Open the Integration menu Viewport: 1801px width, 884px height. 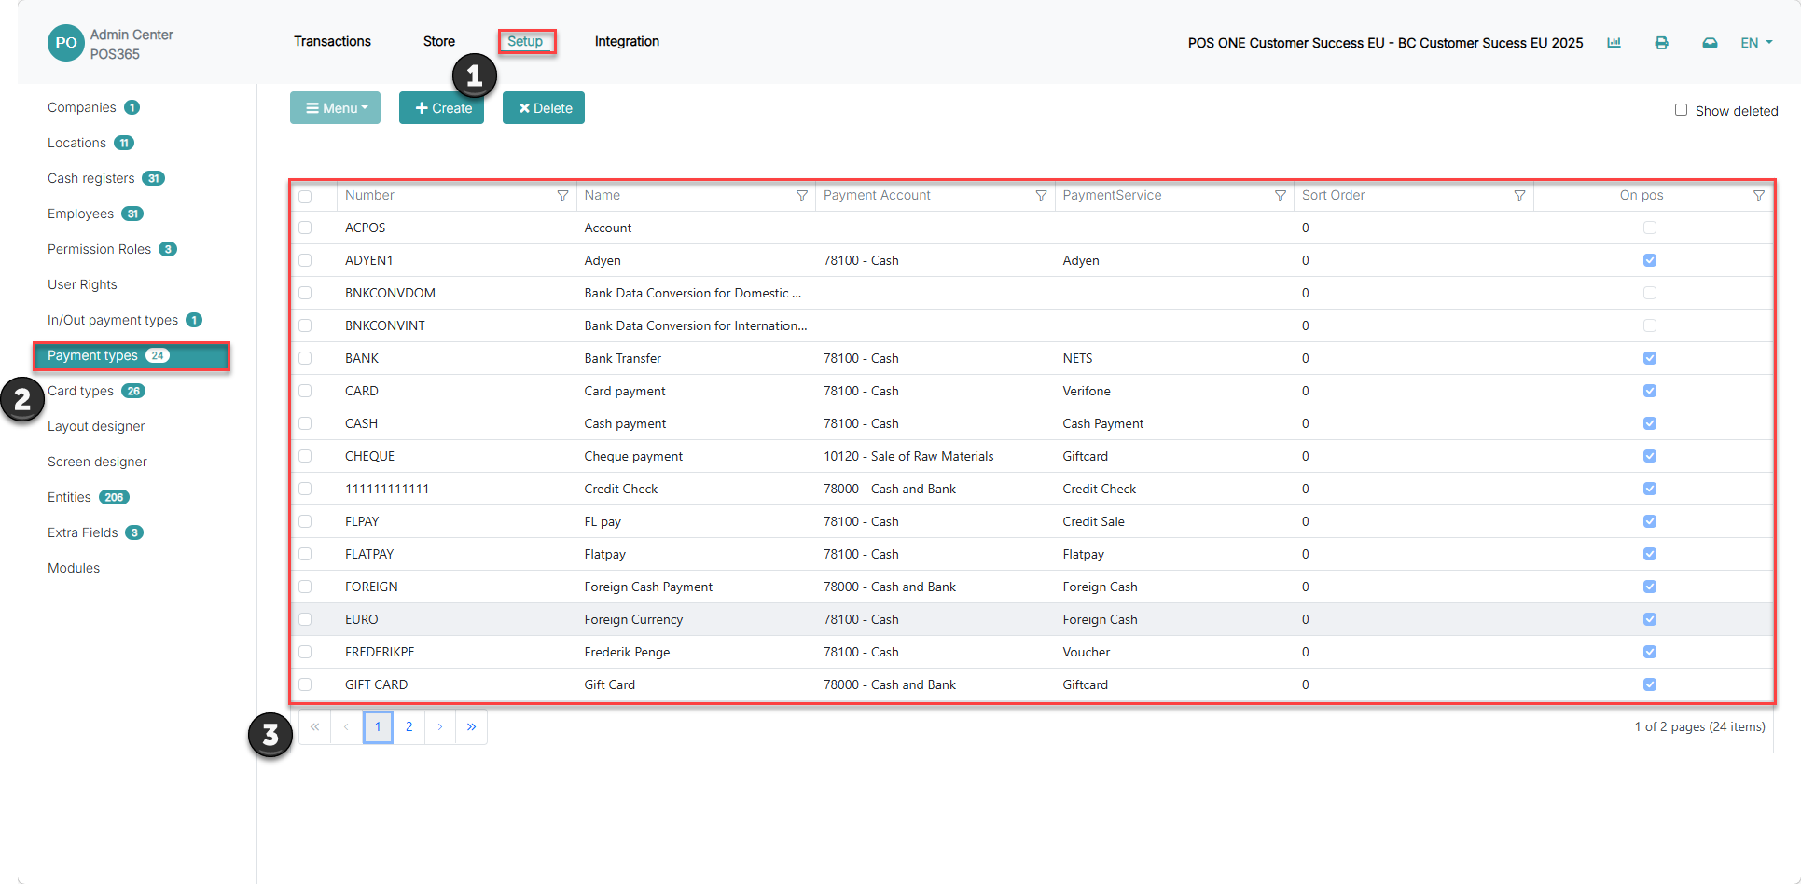[x=627, y=41]
